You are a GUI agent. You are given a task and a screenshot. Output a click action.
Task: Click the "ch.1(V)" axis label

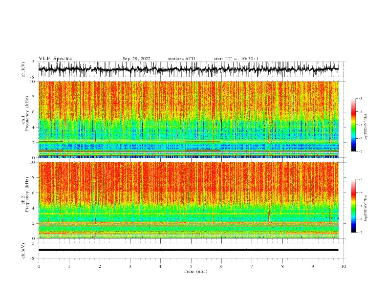pos(23,69)
